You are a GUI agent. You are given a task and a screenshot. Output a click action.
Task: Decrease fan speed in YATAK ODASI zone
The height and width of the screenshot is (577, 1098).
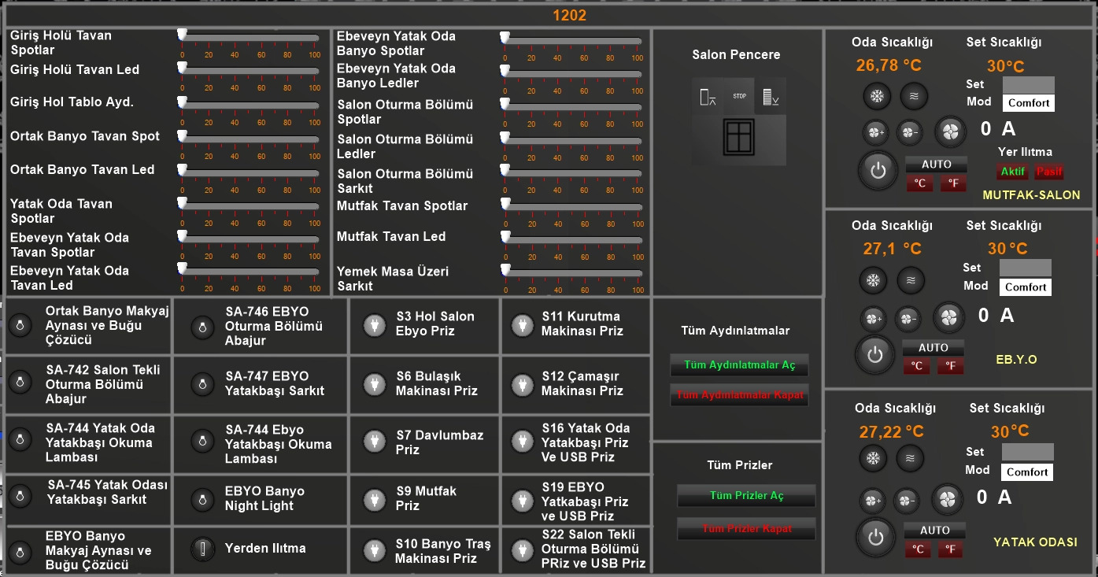908,501
